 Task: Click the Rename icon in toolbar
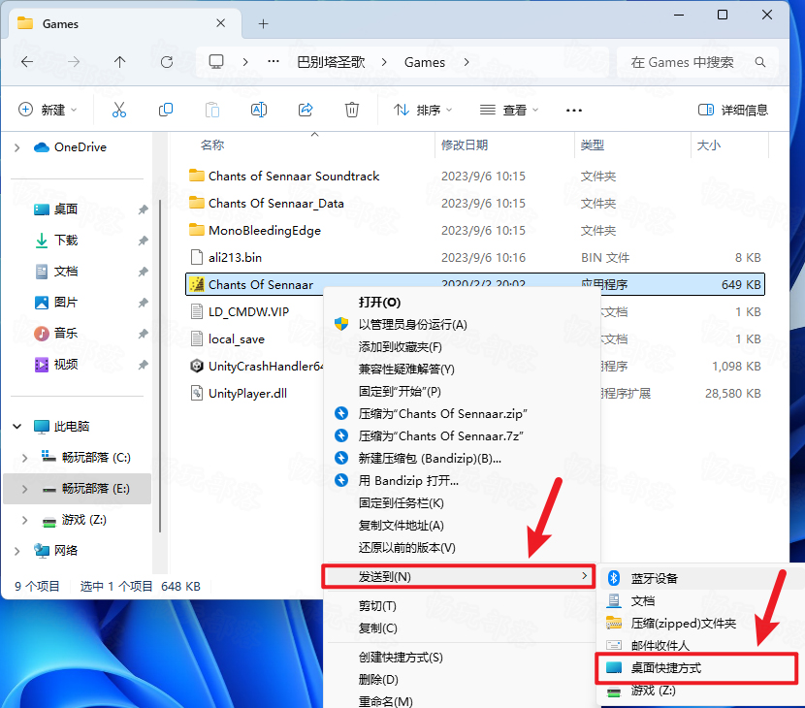[x=259, y=110]
